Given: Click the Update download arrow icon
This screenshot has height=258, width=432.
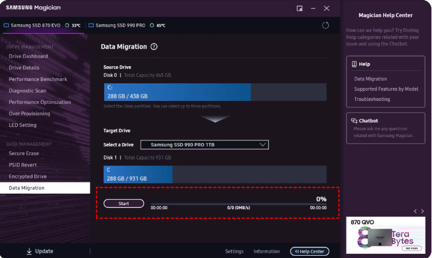Looking at the screenshot, I should click(29, 251).
